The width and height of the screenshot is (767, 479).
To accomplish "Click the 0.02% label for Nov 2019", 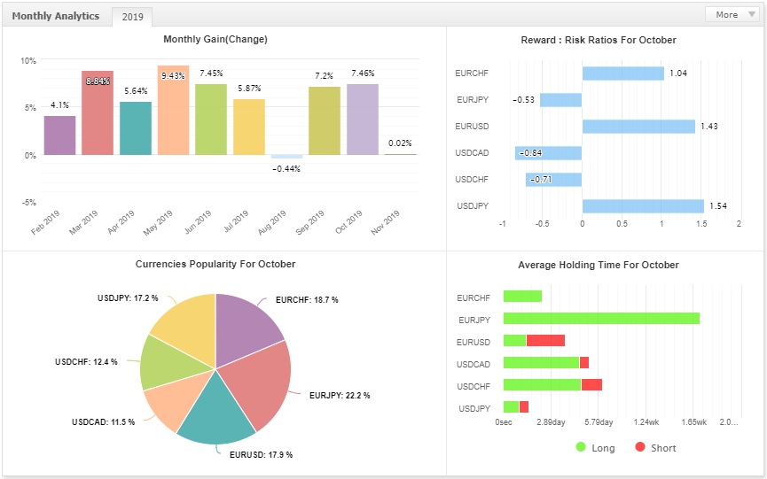I will coord(400,143).
